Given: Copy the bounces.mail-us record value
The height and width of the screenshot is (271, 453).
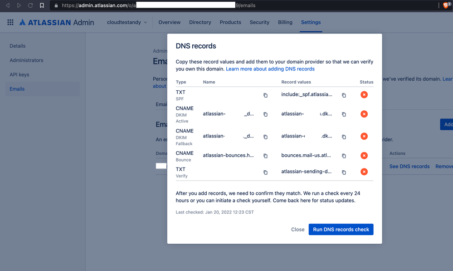Looking at the screenshot, I should pos(344,156).
